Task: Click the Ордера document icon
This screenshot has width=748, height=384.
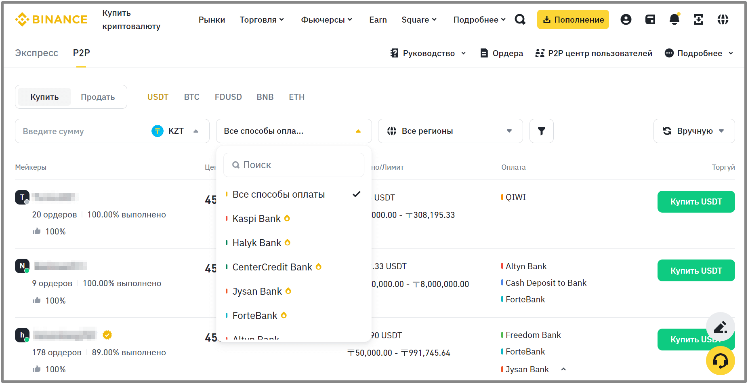Action: 484,53
